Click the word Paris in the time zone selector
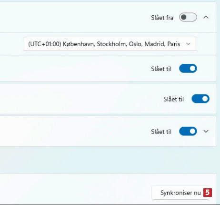 [x=174, y=44]
